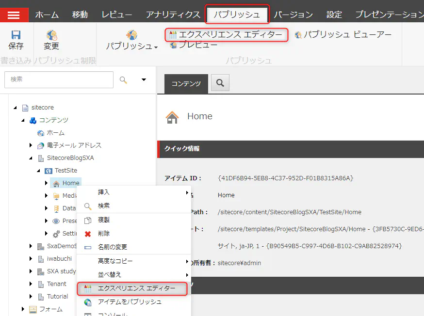Open the 設定 ribbon tab

[334, 15]
